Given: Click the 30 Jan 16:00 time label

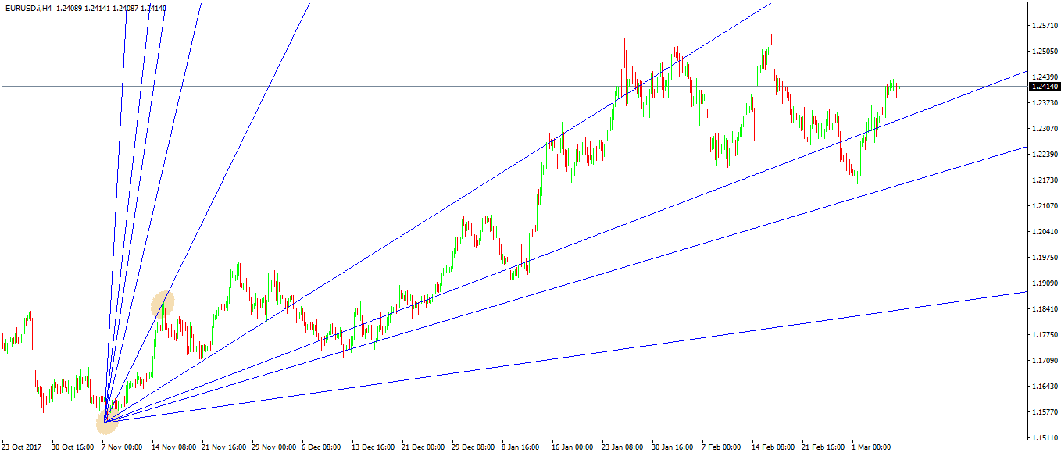Looking at the screenshot, I should (x=673, y=448).
